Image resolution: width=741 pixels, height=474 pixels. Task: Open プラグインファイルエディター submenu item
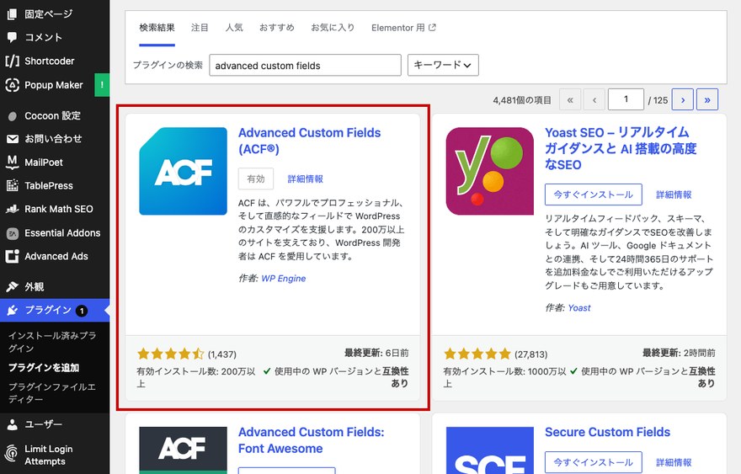(52, 392)
